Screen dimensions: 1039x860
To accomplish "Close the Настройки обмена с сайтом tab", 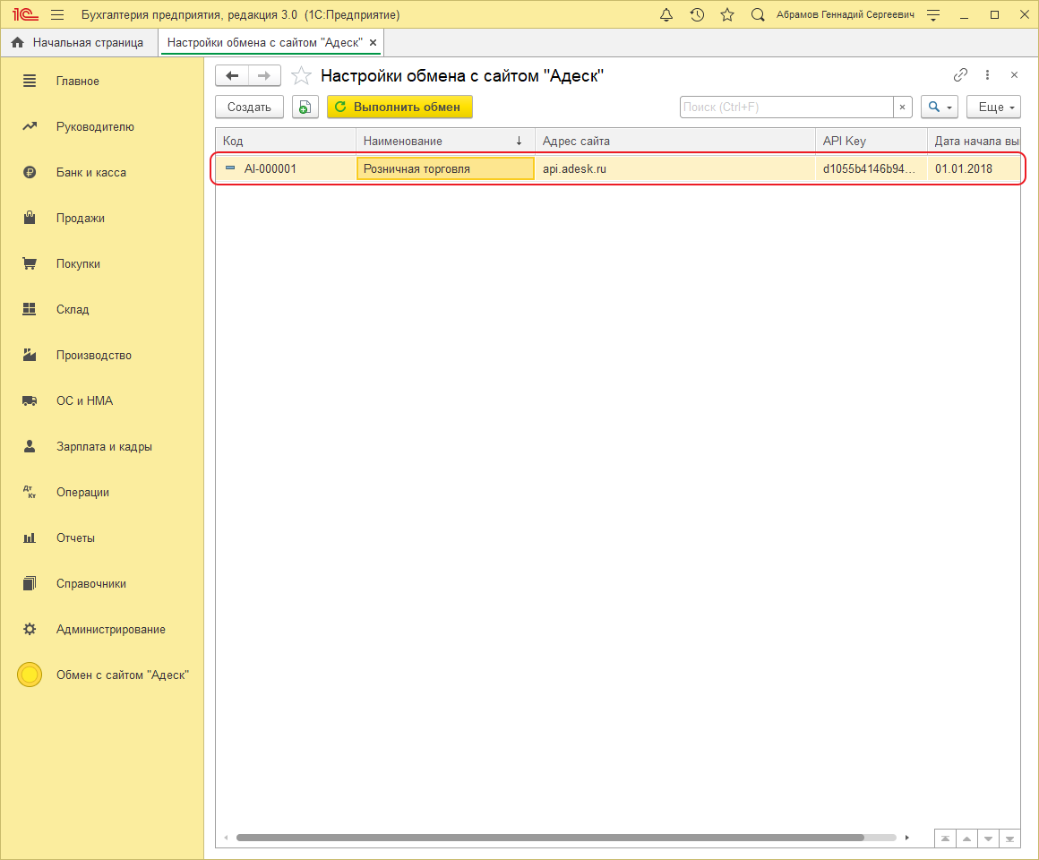I will click(x=374, y=42).
